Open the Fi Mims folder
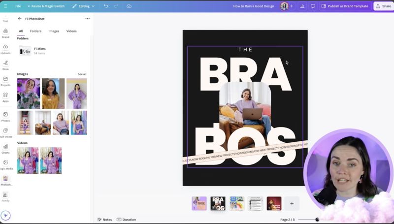Screen dimensions: 394x224 coord(33,51)
